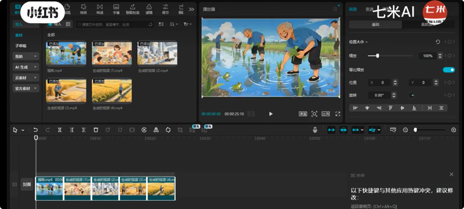Play the preview in the player
Viewport: 464px width, 209px height.
[271, 113]
